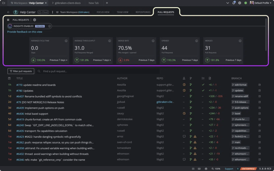274x171 pixels.
Task: Click Filter pull requests button
Action: pyautogui.click(x=21, y=71)
